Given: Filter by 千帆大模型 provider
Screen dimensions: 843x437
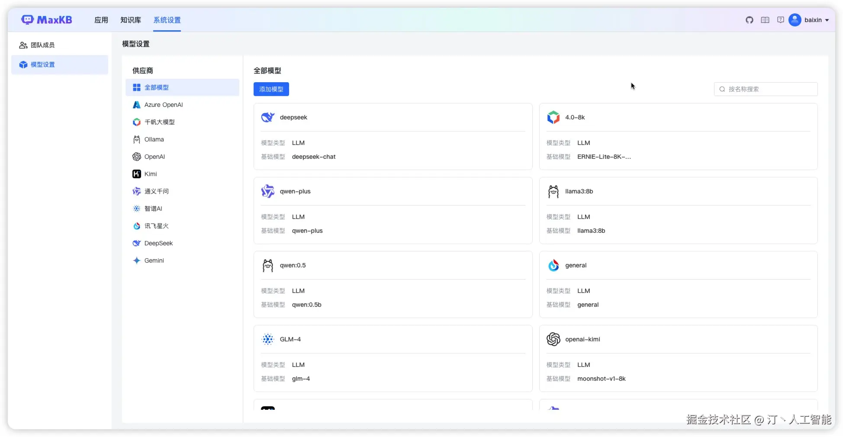Looking at the screenshot, I should [182, 122].
